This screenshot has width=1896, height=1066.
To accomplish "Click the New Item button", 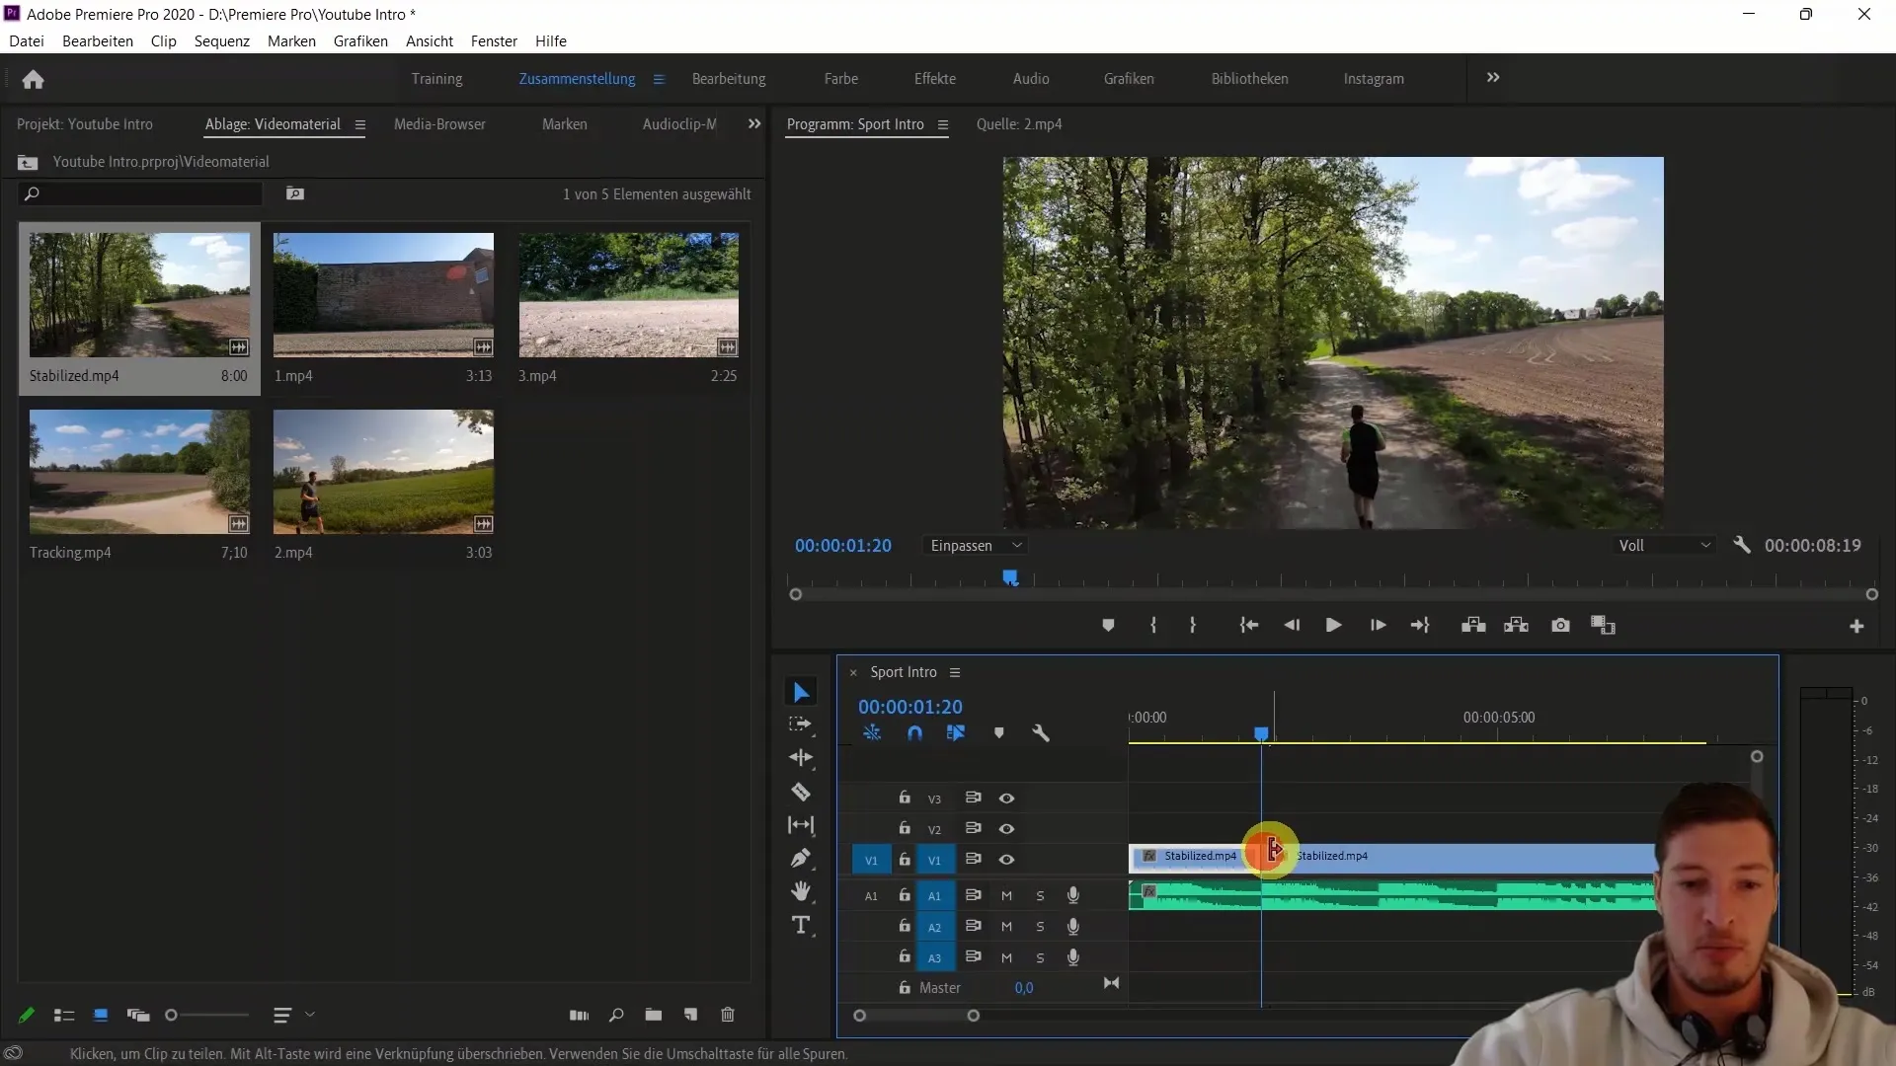I will 691,1016.
